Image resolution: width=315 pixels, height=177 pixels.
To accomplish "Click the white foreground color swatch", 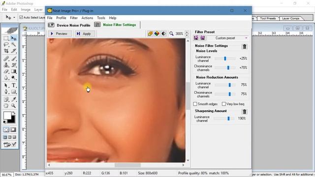I will [7, 116].
